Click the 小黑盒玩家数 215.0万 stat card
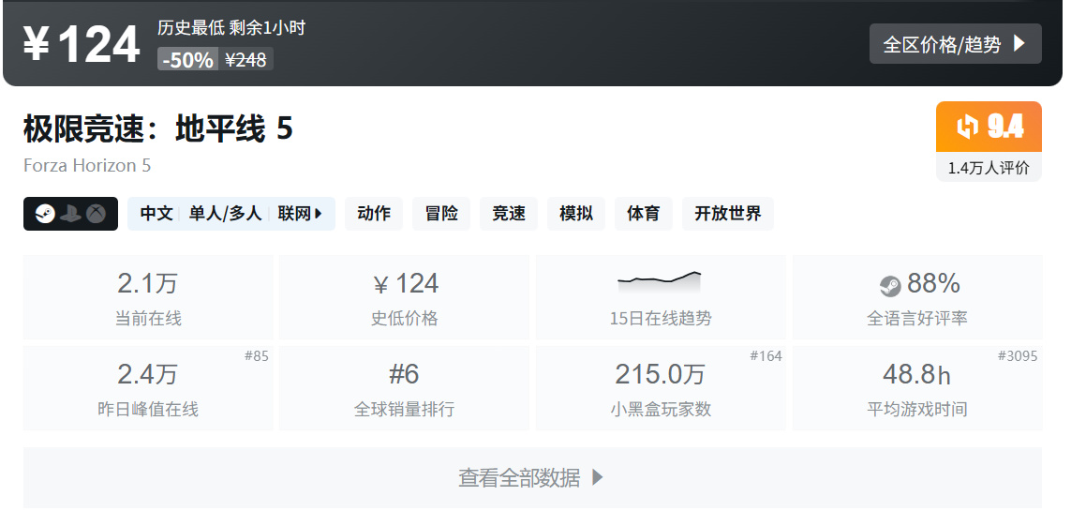 [660, 388]
